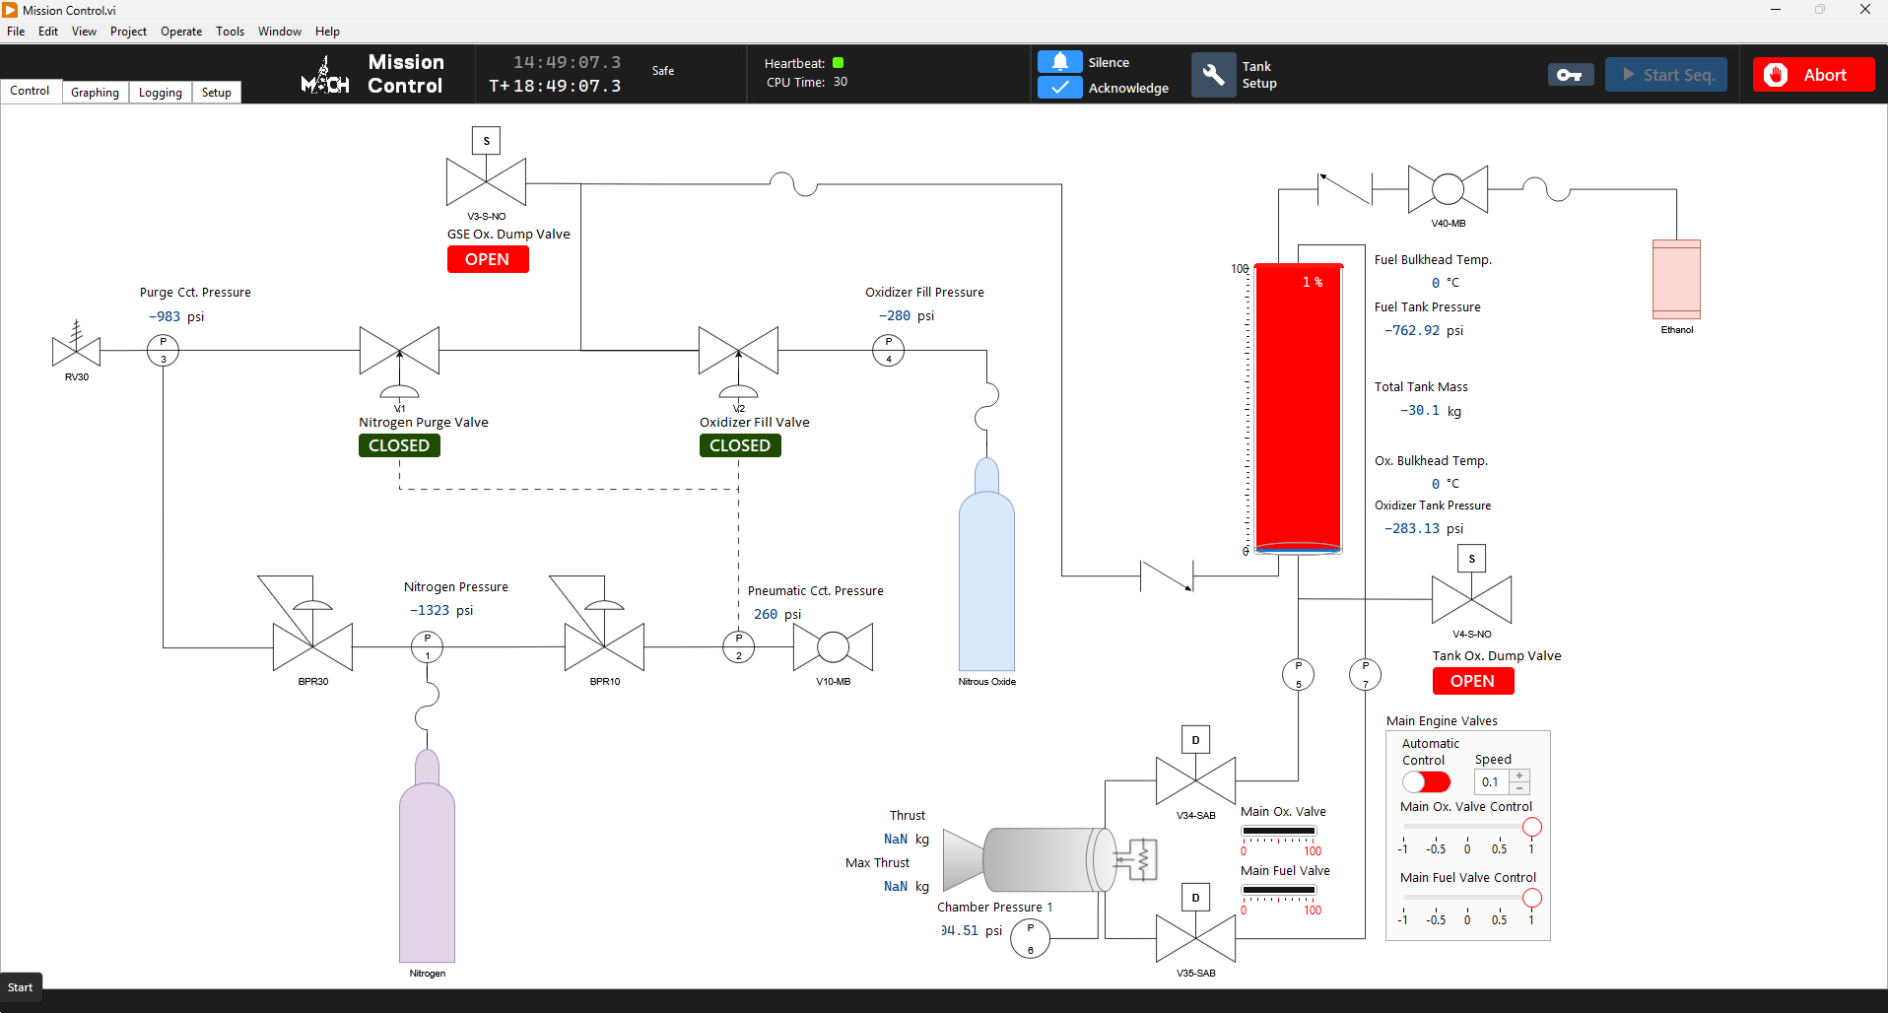Viewport: 1888px width, 1013px height.
Task: Increment Speed using the plus stepper
Action: (x=1521, y=776)
